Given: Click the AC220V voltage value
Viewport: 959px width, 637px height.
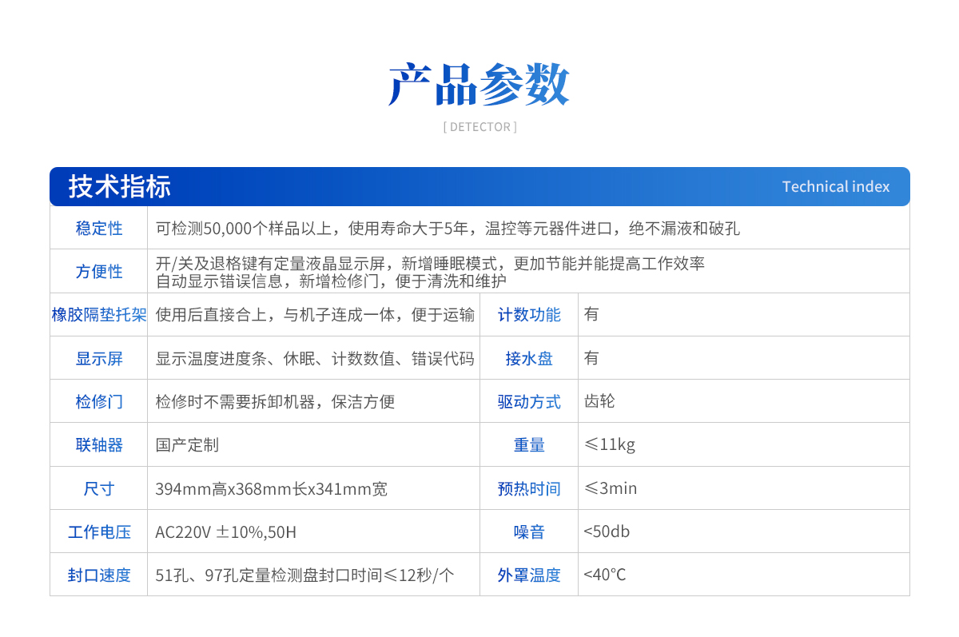Looking at the screenshot, I should tap(225, 532).
